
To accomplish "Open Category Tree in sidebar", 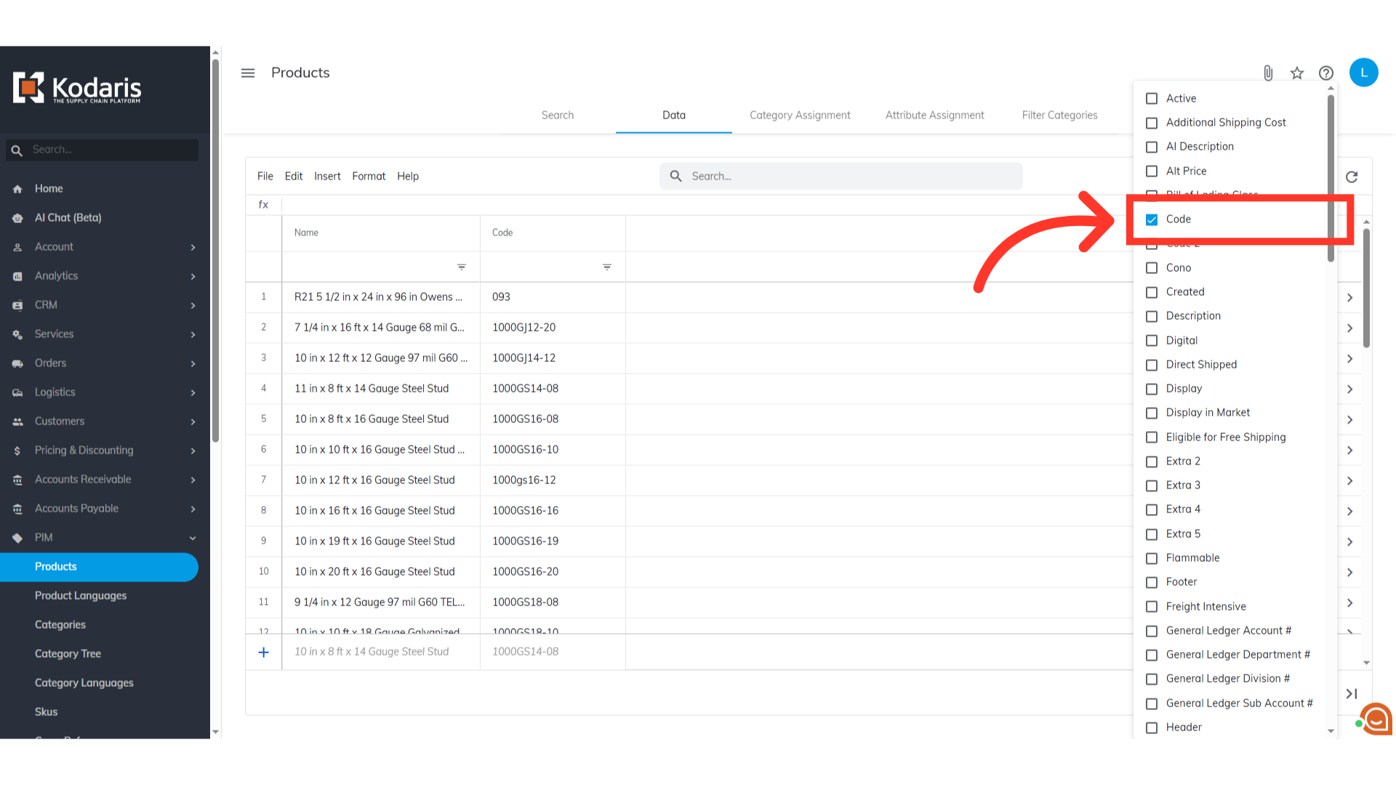I will 68,653.
